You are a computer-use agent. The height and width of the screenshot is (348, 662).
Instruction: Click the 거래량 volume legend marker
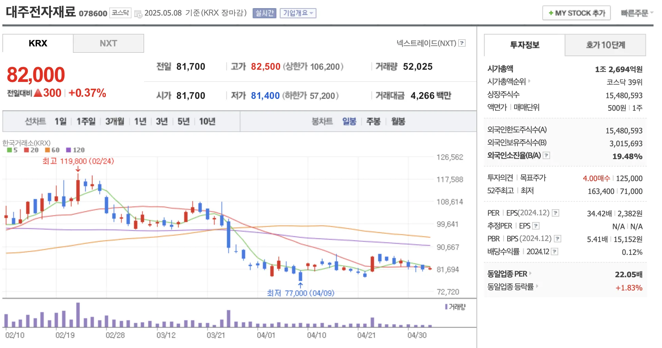point(446,307)
